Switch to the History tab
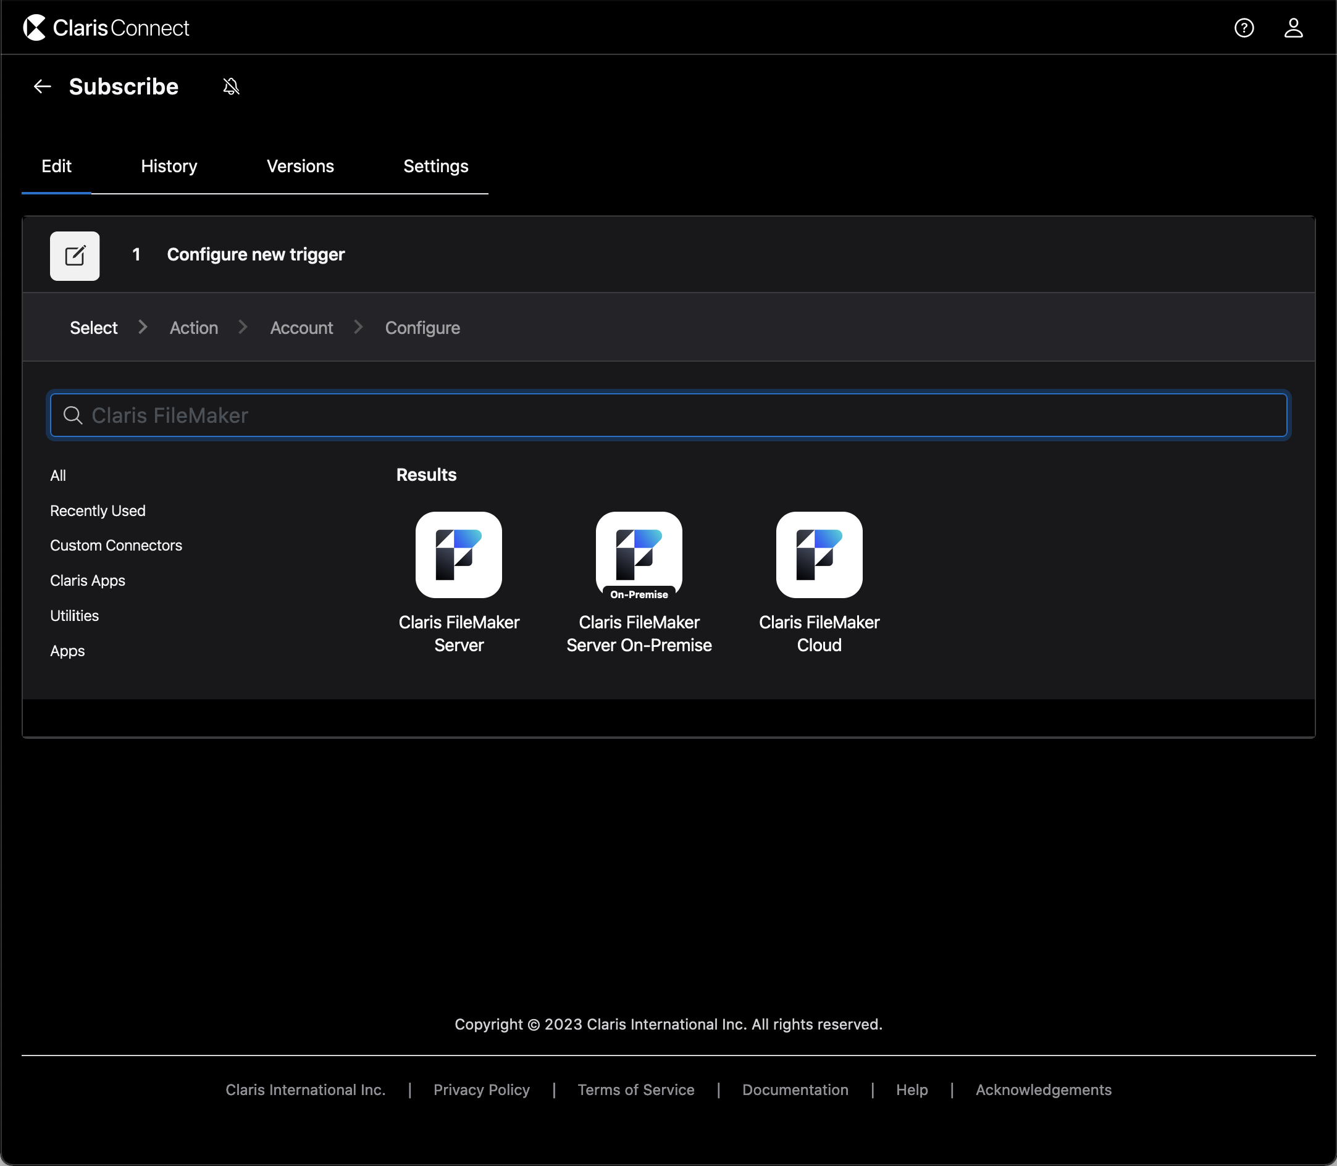 [x=169, y=167]
